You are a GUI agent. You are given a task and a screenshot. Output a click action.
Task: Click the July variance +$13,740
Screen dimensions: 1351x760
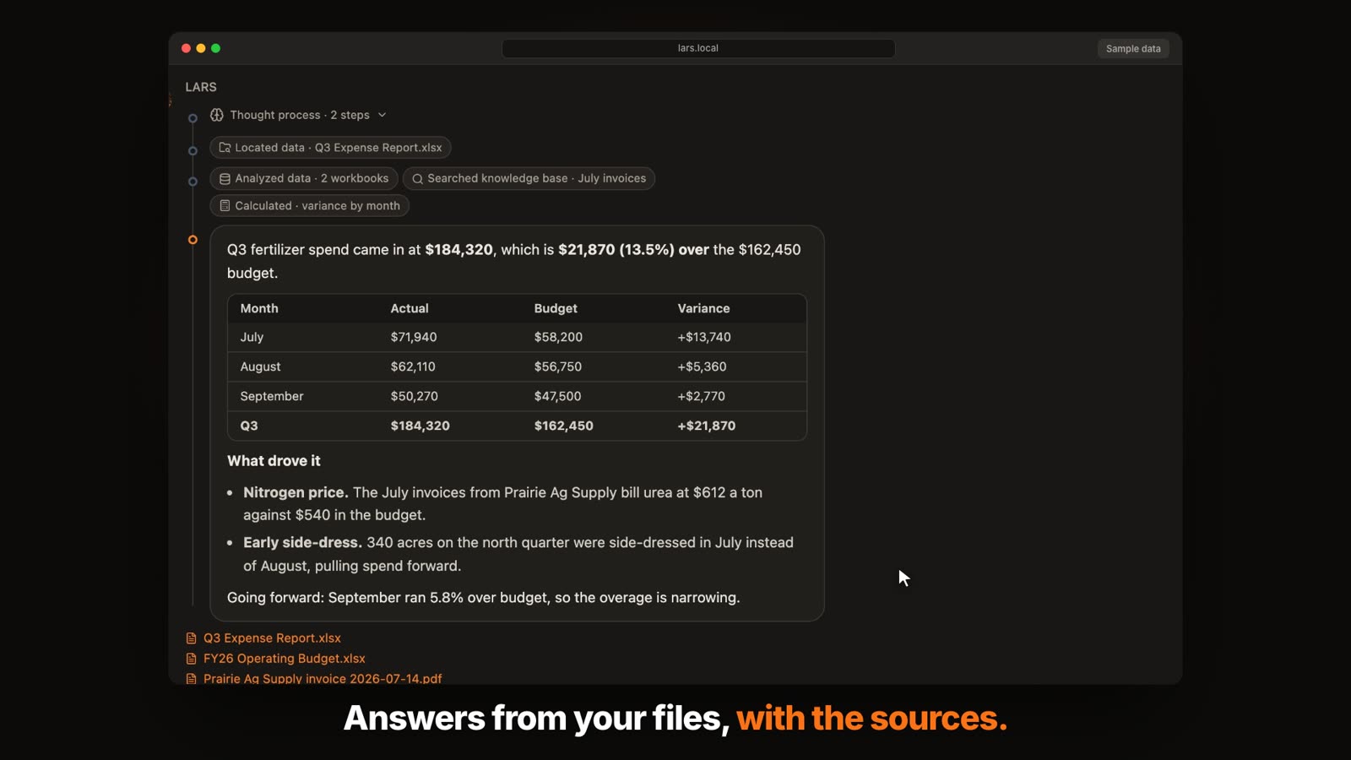point(704,337)
